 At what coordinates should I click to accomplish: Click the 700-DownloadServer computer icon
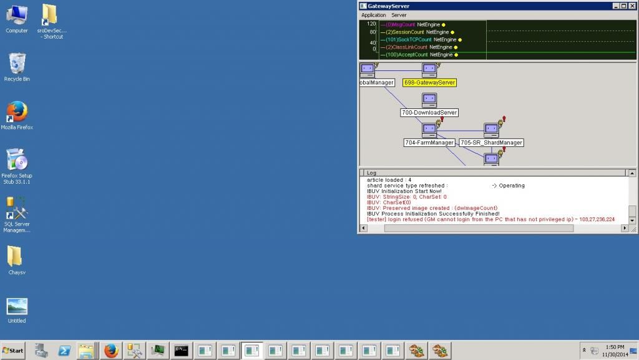[x=429, y=100]
